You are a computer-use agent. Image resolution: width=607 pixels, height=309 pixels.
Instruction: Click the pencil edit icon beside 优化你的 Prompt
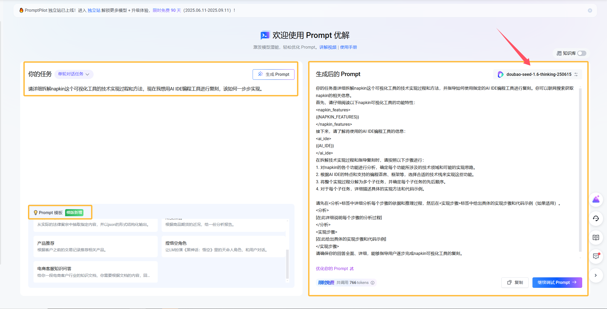352,269
